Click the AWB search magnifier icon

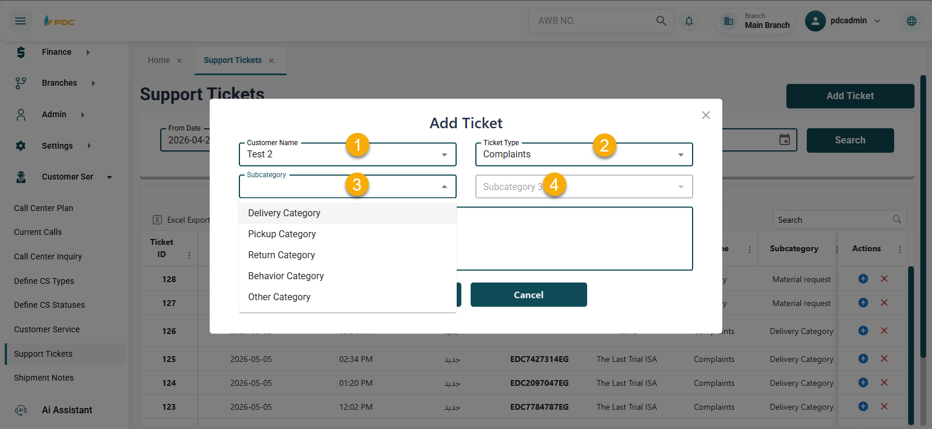(661, 20)
